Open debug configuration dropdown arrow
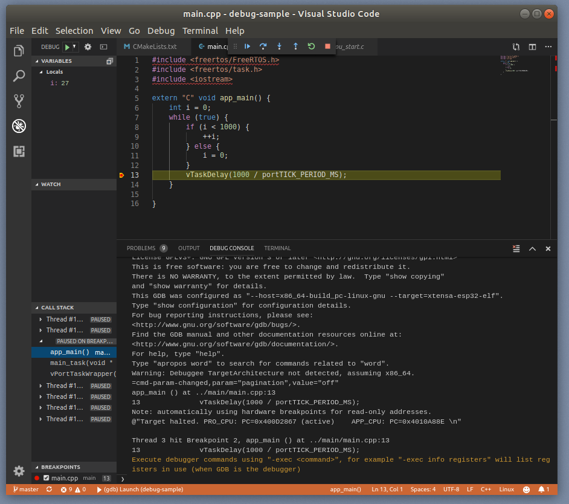569x504 pixels. pos(74,47)
